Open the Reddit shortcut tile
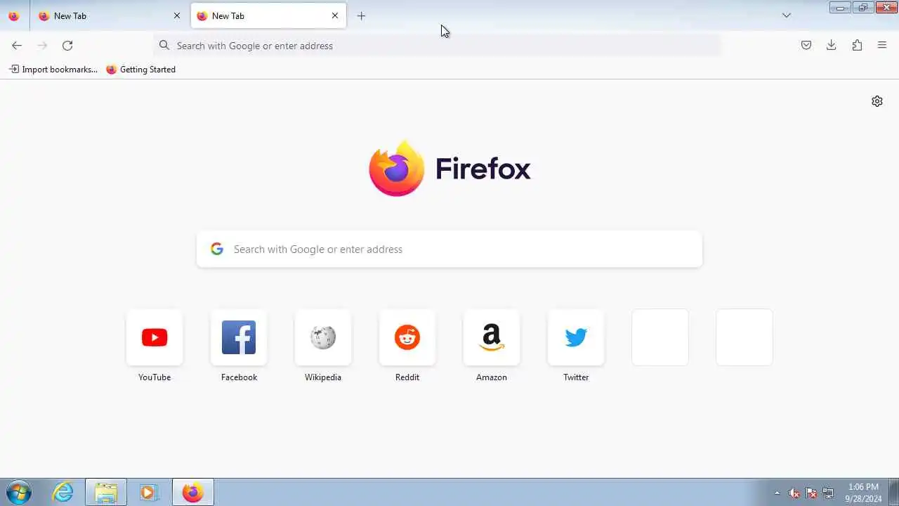 tap(407, 337)
